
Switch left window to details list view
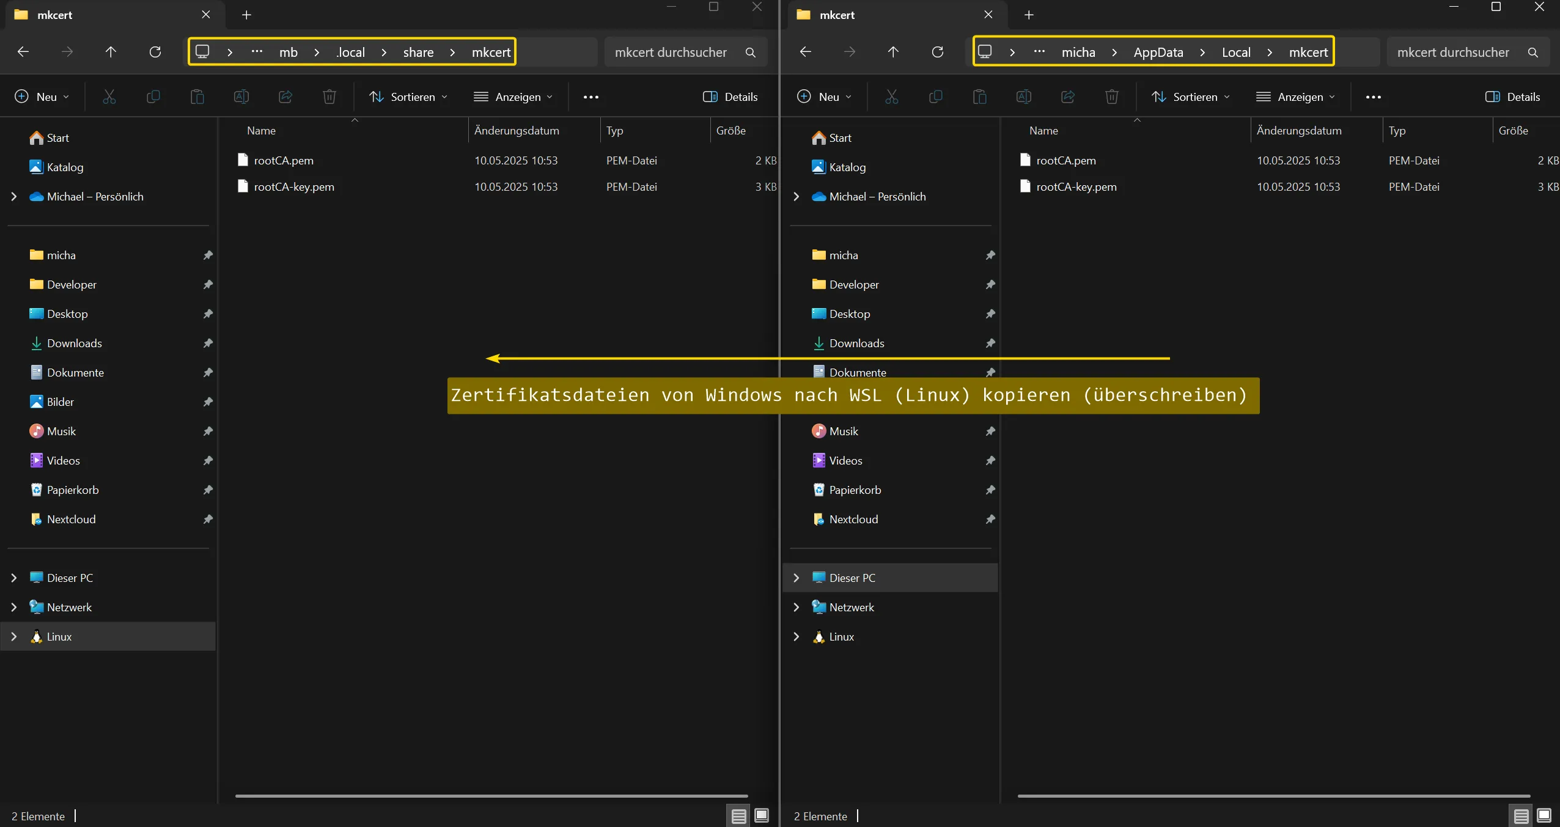pyautogui.click(x=739, y=815)
